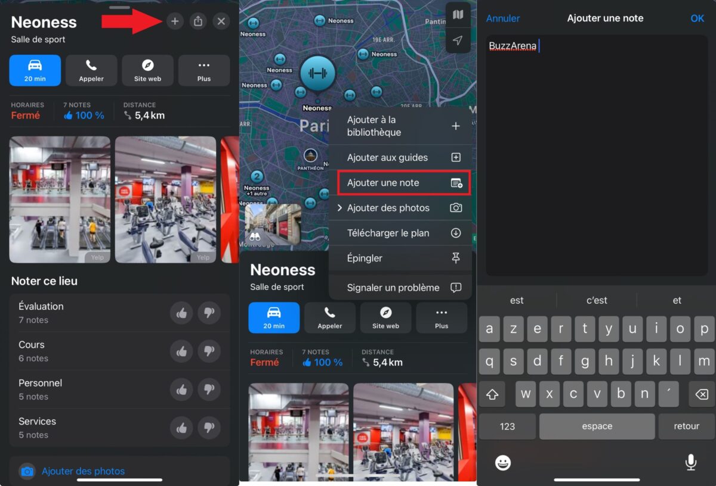
Task: Choose Épingler menu entry
Action: point(400,258)
